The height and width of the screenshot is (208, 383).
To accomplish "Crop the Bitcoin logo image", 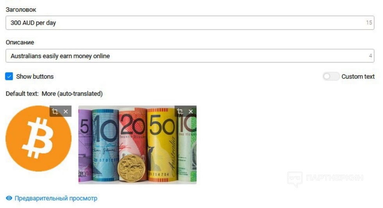I will click(55, 111).
